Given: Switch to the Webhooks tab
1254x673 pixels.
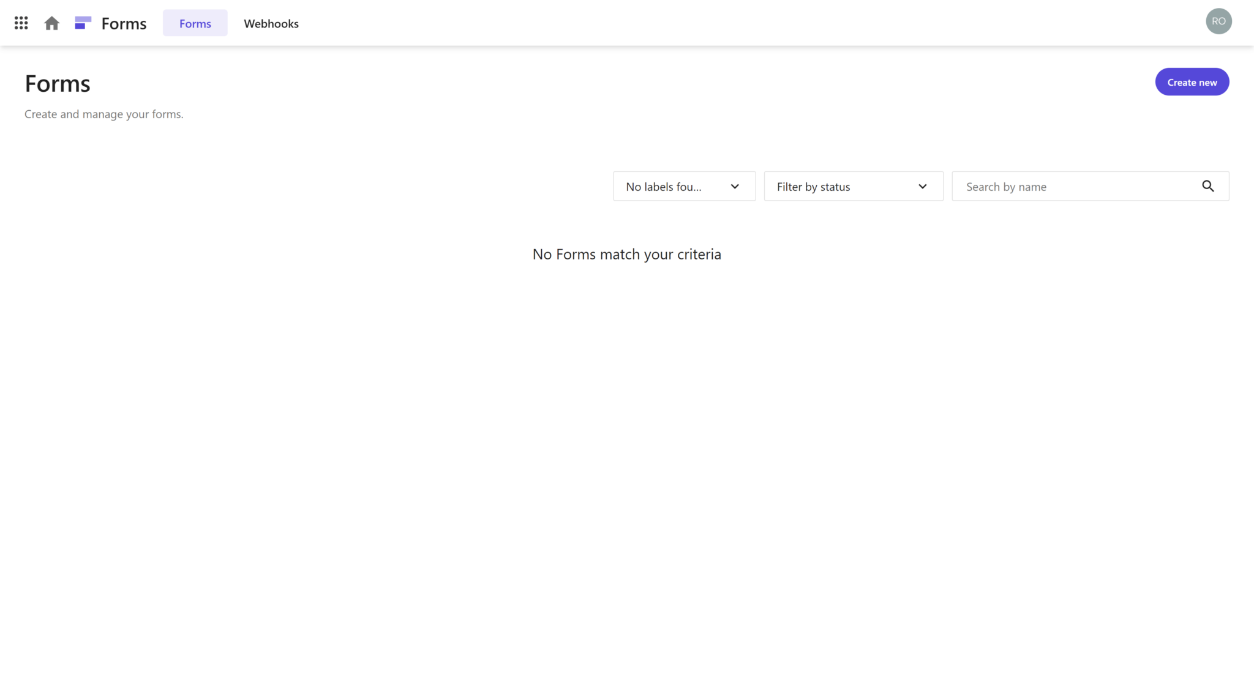Looking at the screenshot, I should click(x=271, y=23).
